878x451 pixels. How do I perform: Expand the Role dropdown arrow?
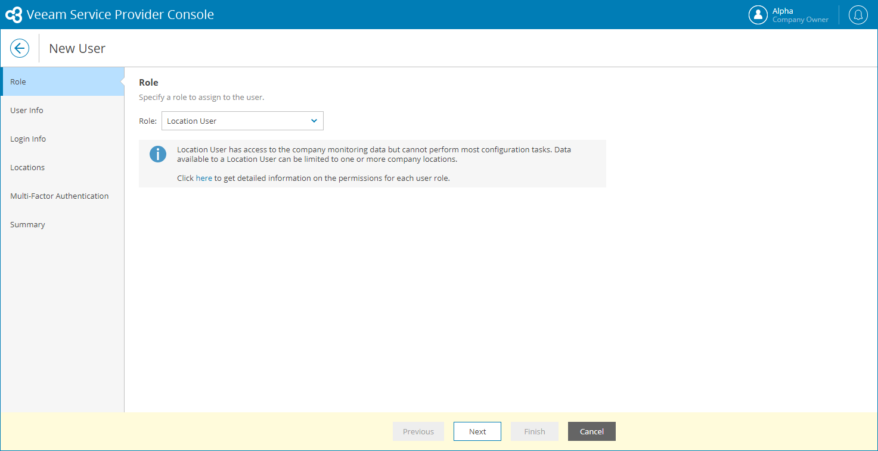pyautogui.click(x=314, y=121)
